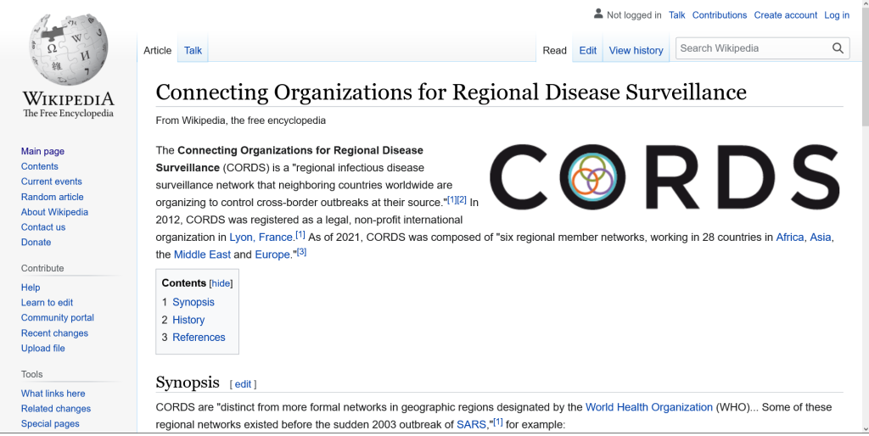869x436 pixels.
Task: Open the SARS link
Action: [x=471, y=425]
